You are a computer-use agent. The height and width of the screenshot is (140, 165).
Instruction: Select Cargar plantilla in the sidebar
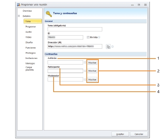pos(30,68)
